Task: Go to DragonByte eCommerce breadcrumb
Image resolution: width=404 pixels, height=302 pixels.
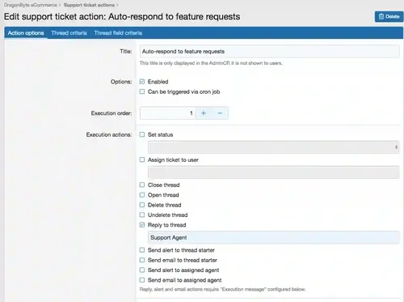Action: 30,5
